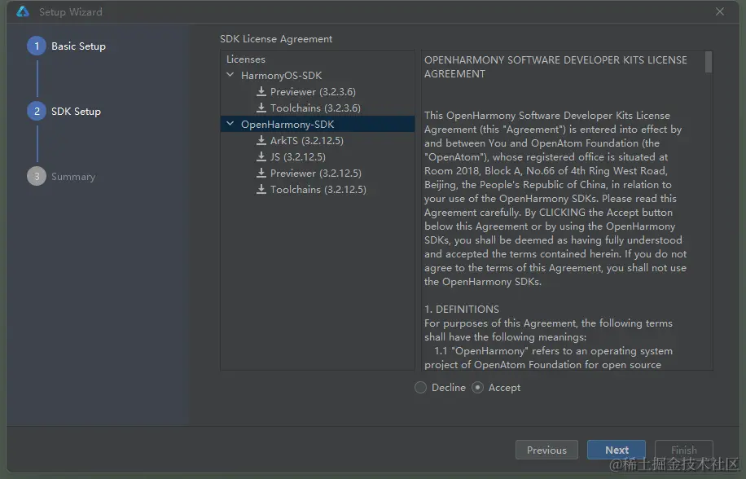The width and height of the screenshot is (746, 479).
Task: Click download icon beside OpenHarmony Toolchains (3.2.12.5)
Action: (x=261, y=189)
